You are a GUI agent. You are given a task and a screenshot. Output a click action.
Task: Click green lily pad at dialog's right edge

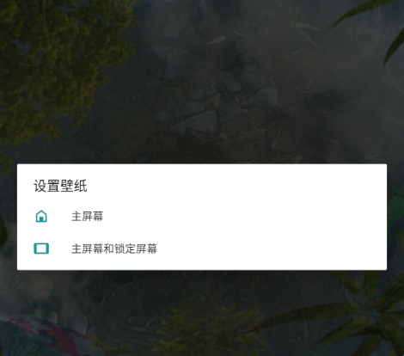395,205
